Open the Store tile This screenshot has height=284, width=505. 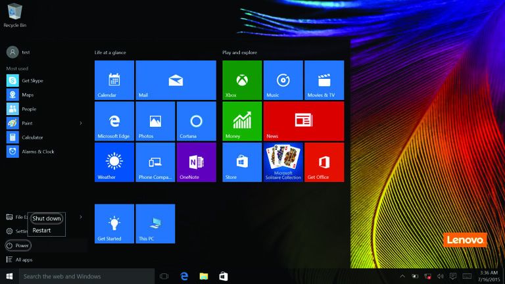point(242,162)
